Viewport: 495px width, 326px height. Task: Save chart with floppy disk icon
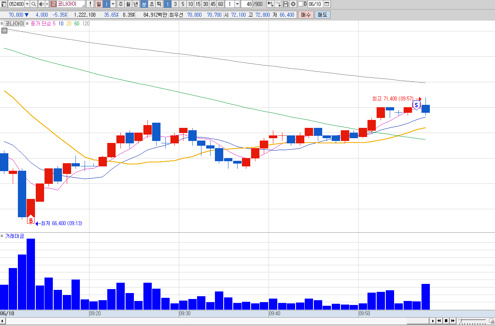pos(286,4)
